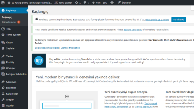This screenshot has width=194, height=109.
Task: Open Eklentiler menu label
Action: (11, 88)
